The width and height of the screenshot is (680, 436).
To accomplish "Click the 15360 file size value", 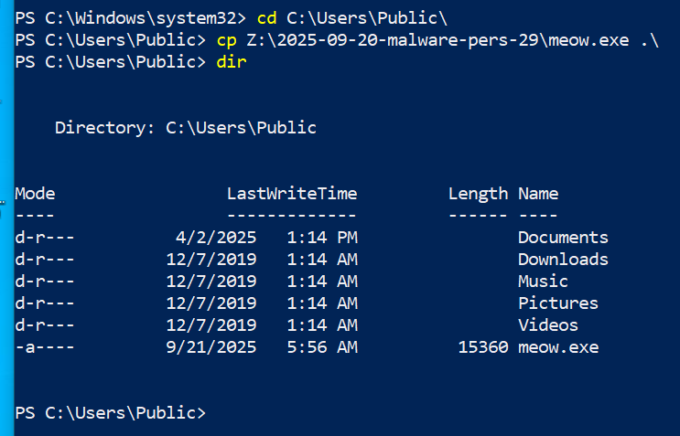I will coord(483,347).
